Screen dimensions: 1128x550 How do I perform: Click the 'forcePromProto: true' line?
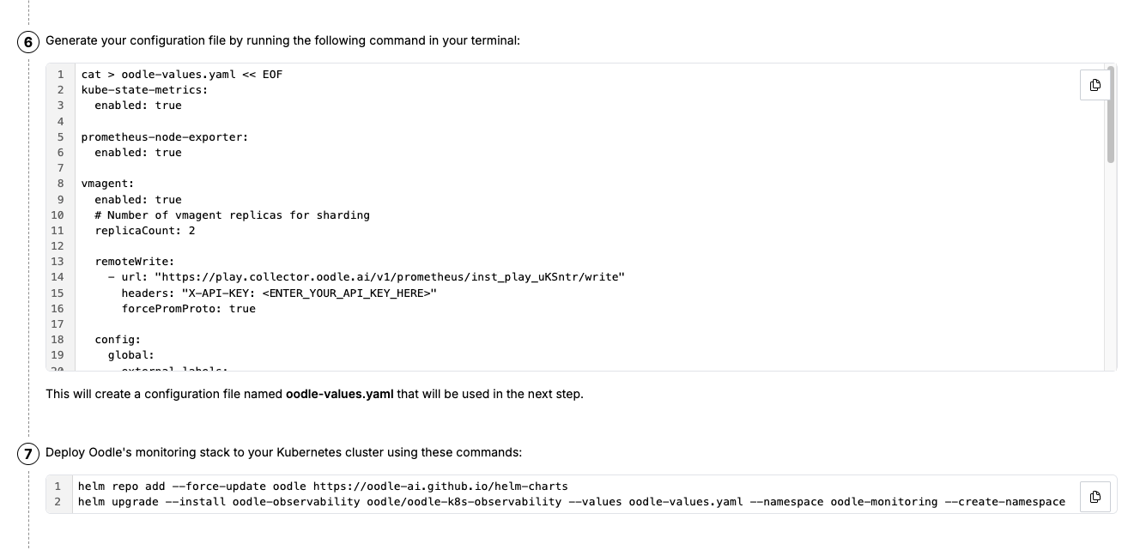click(188, 309)
